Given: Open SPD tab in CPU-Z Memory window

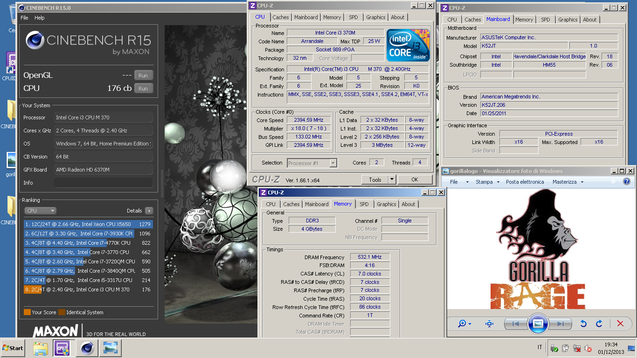Looking at the screenshot, I should (364, 204).
